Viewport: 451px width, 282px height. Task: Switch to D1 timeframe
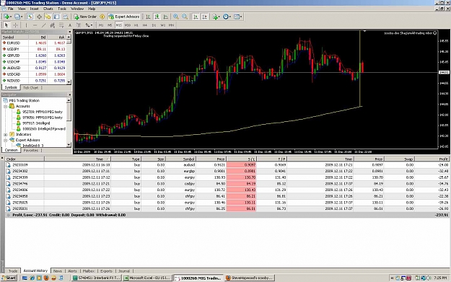pos(154,25)
